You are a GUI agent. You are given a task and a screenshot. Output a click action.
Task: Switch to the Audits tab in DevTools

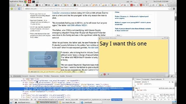tap(62, 76)
